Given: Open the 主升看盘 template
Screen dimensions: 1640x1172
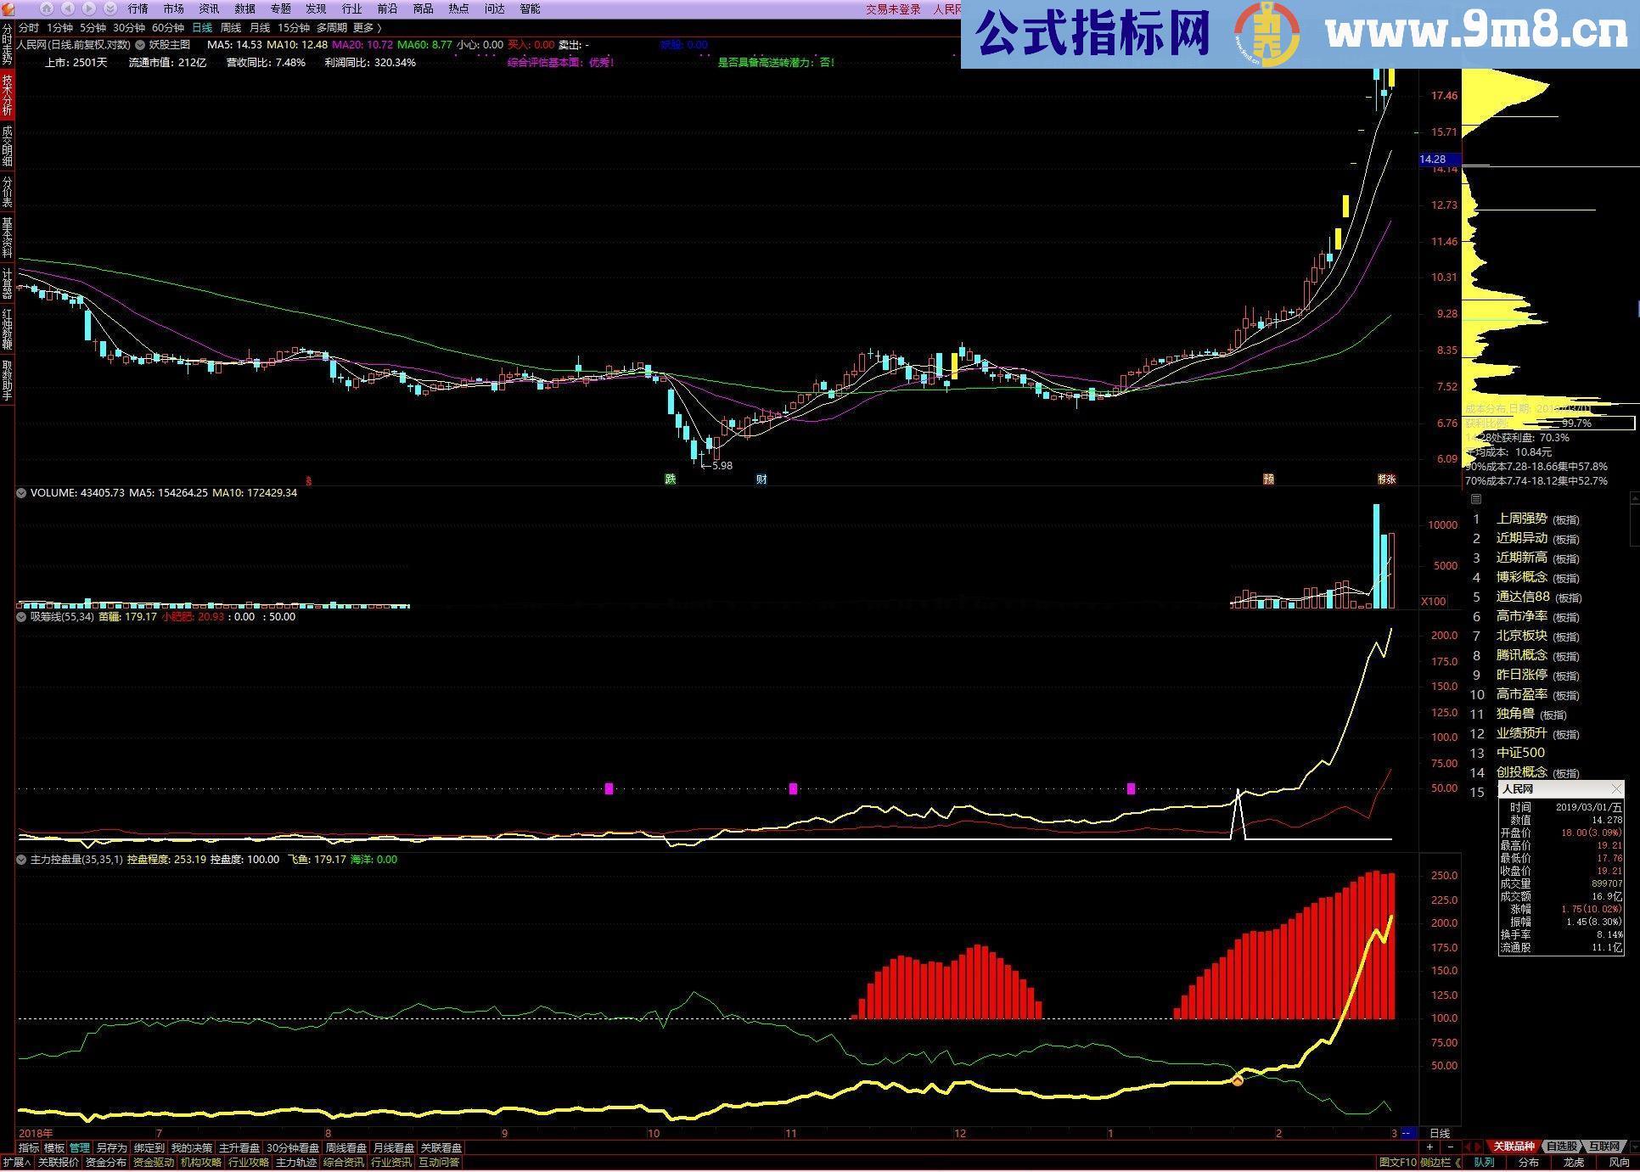Looking at the screenshot, I should (239, 1148).
